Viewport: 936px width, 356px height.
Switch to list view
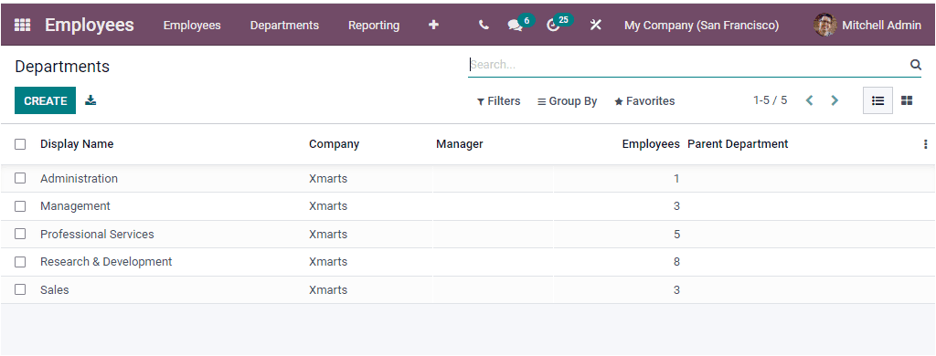pos(877,100)
